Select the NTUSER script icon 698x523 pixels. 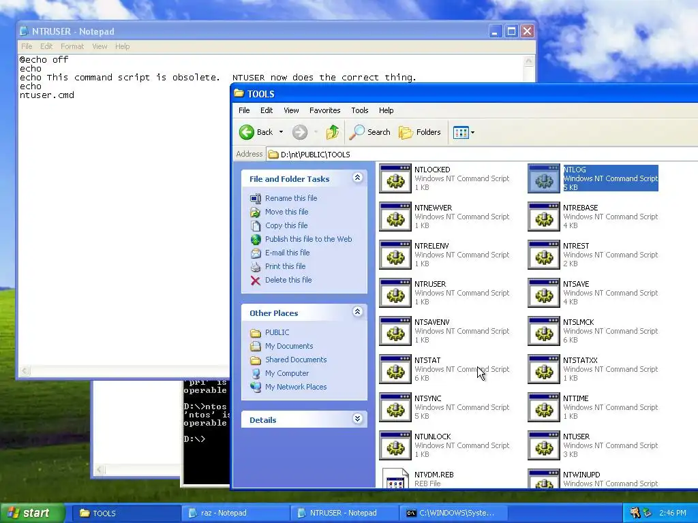(x=543, y=445)
